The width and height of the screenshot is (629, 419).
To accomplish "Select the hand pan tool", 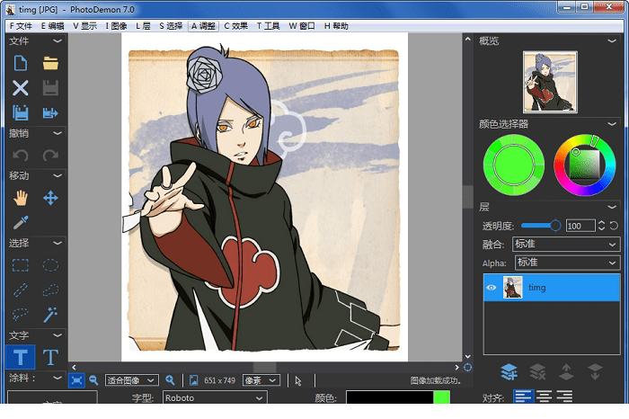I will tap(21, 198).
